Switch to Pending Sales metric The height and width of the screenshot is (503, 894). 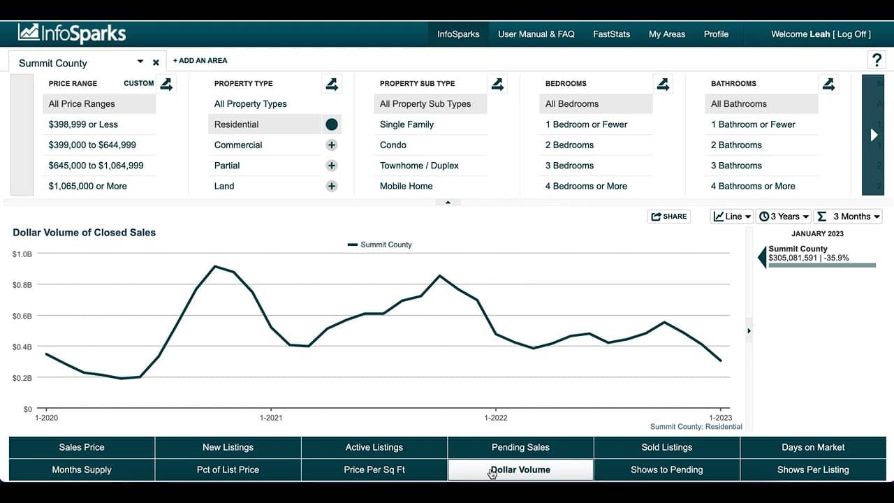[520, 448]
